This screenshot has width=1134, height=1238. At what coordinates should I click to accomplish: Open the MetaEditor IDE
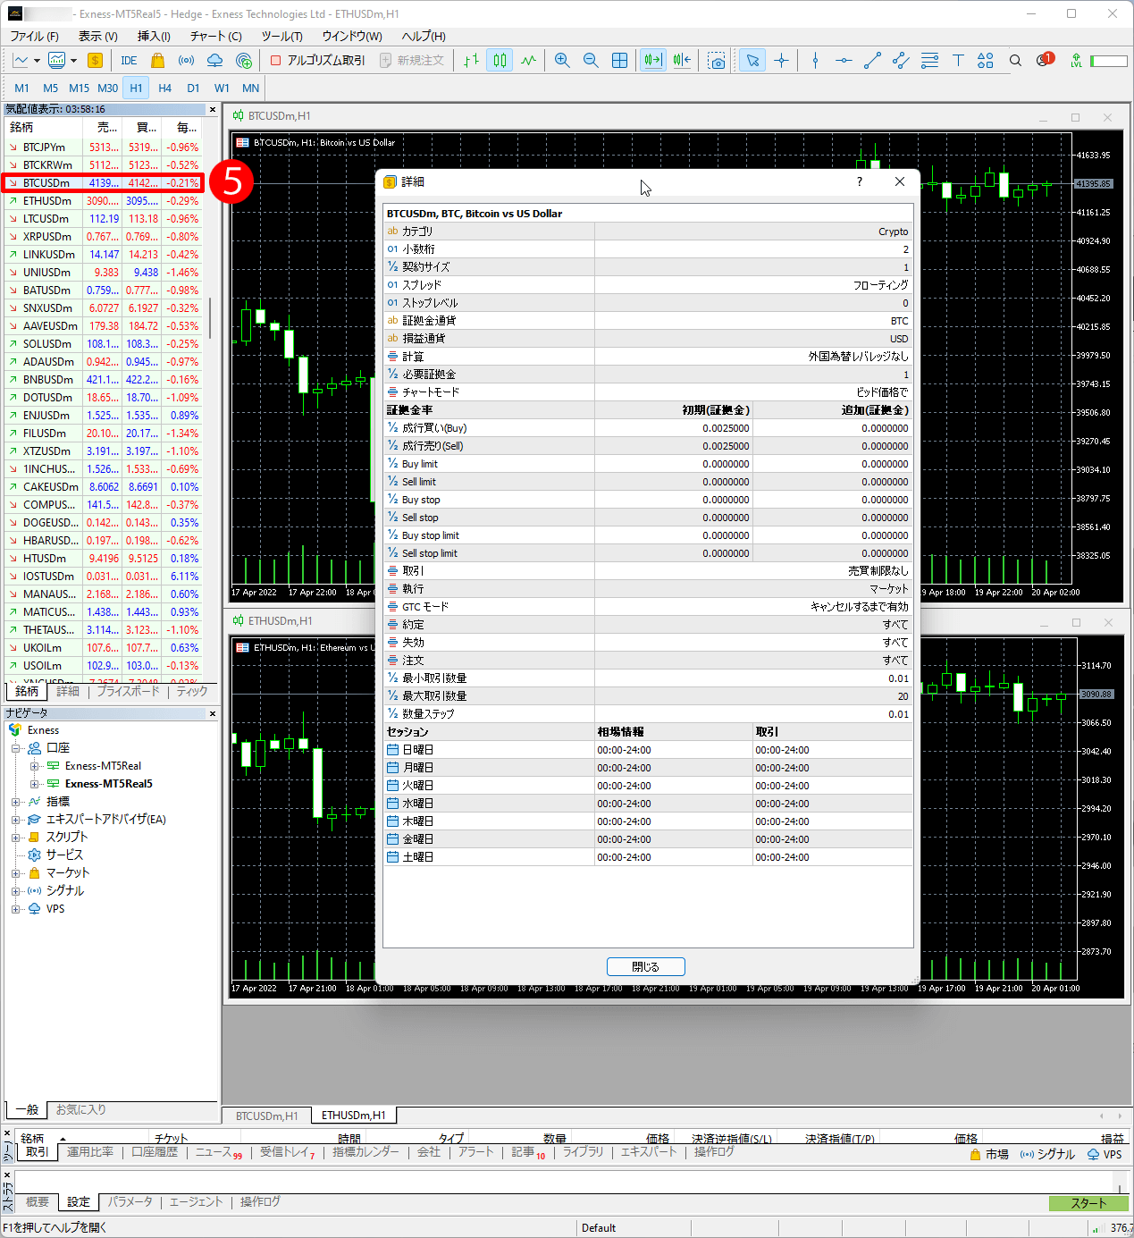coord(129,61)
